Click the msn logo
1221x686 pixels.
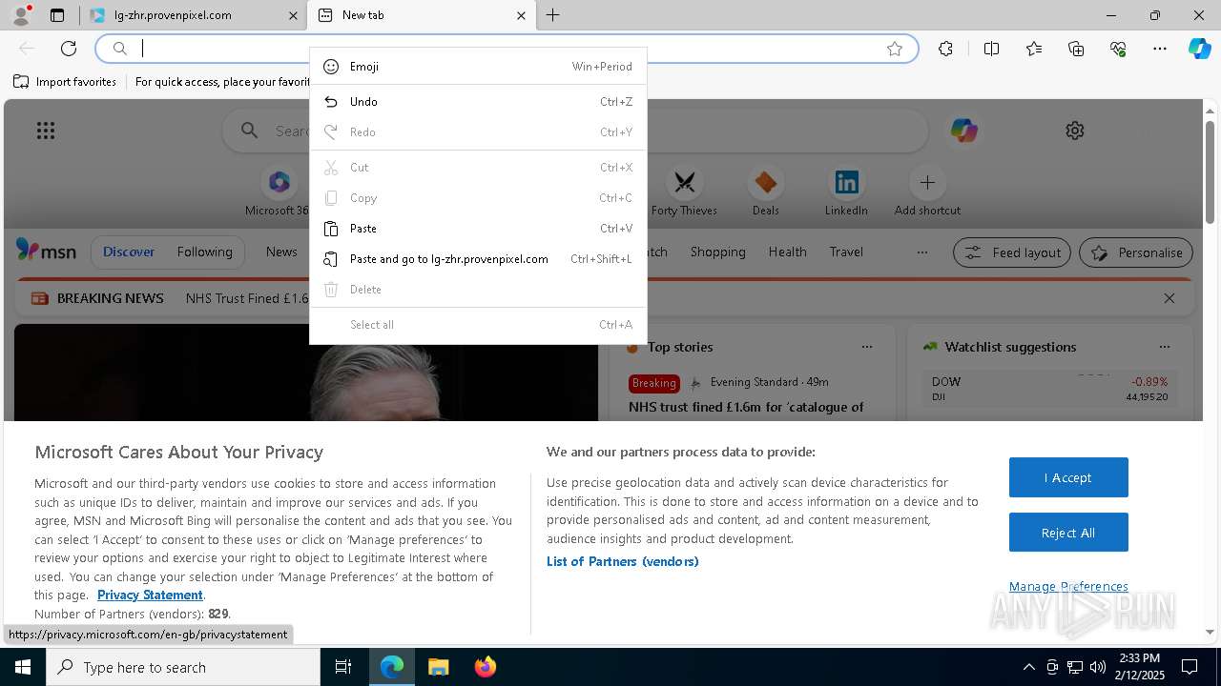46,251
